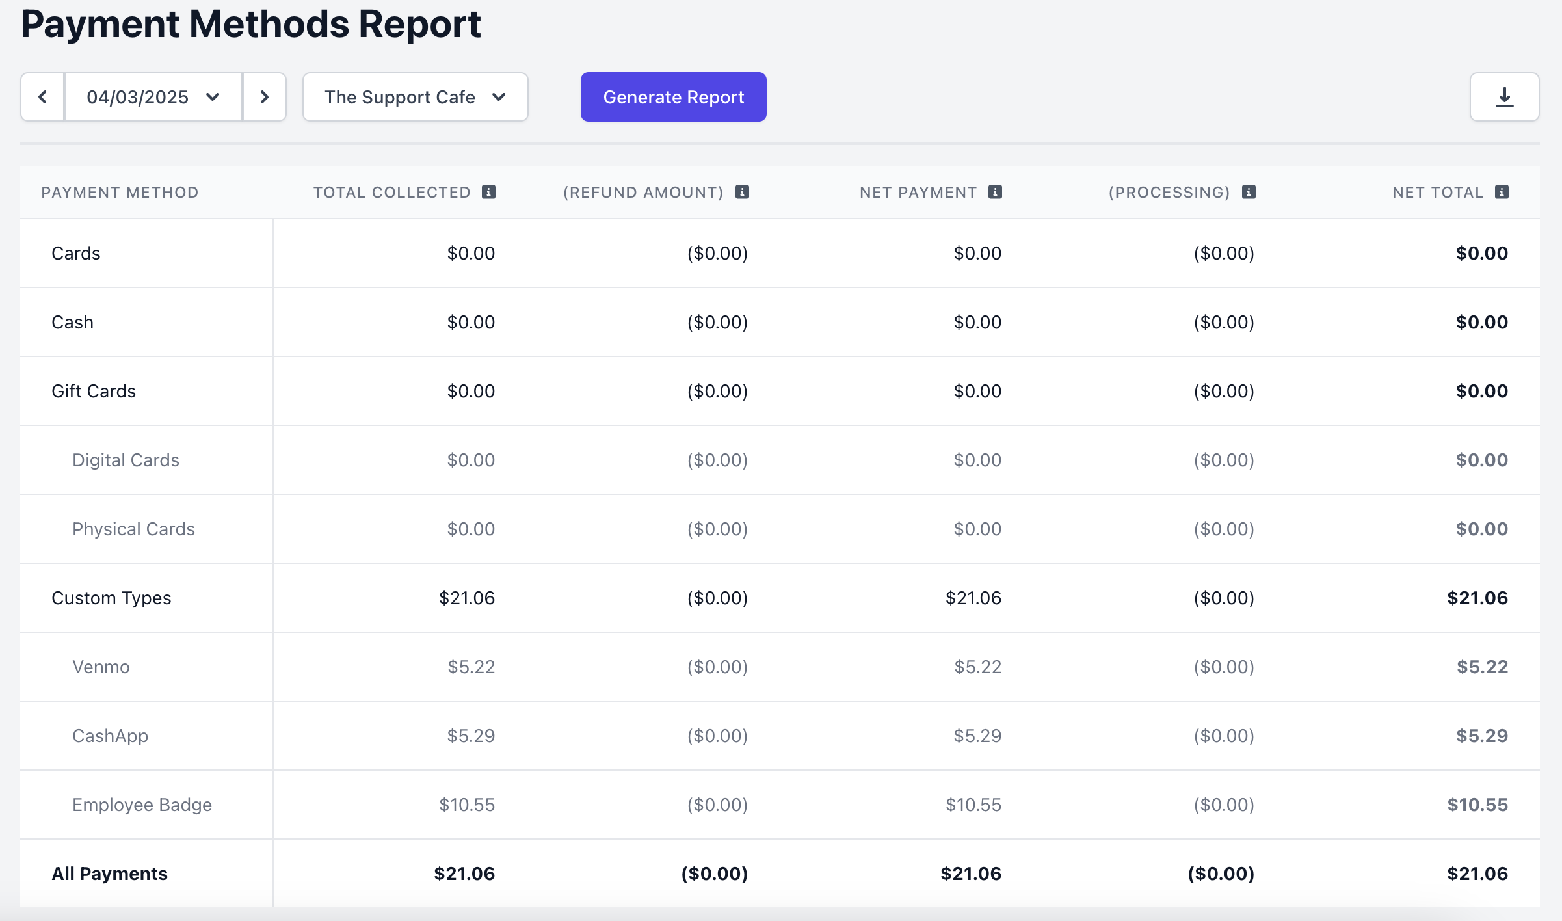Click Net Total info icon
This screenshot has width=1562, height=921.
1502,192
